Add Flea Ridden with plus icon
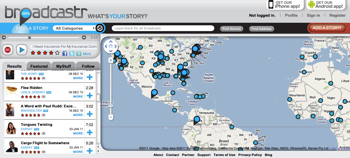350x158 pixels. (90, 96)
